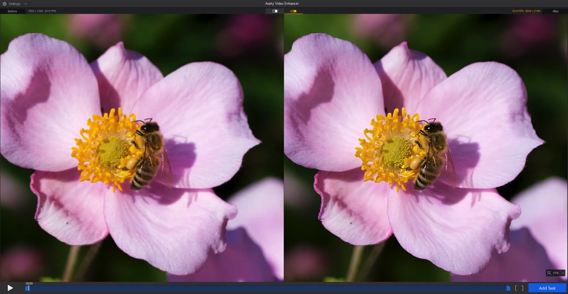Set the out-point with right bracket icon

click(x=522, y=288)
